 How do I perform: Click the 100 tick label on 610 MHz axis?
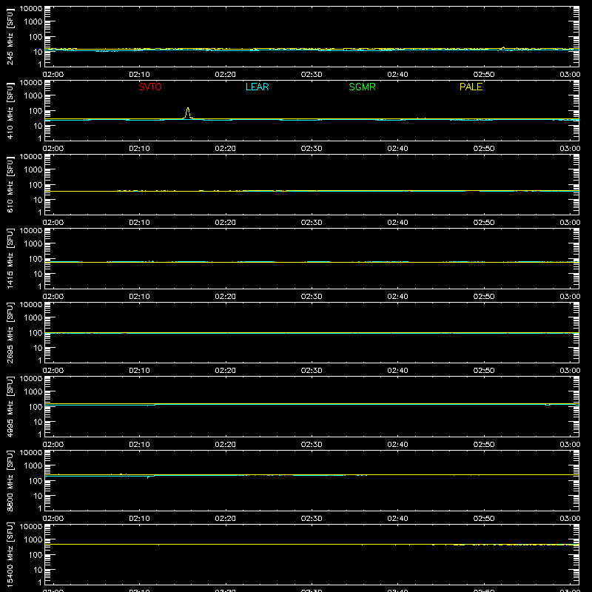(x=36, y=185)
